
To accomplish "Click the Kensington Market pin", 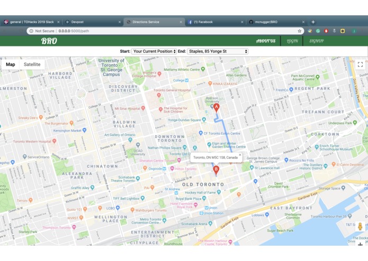I will (85, 130).
